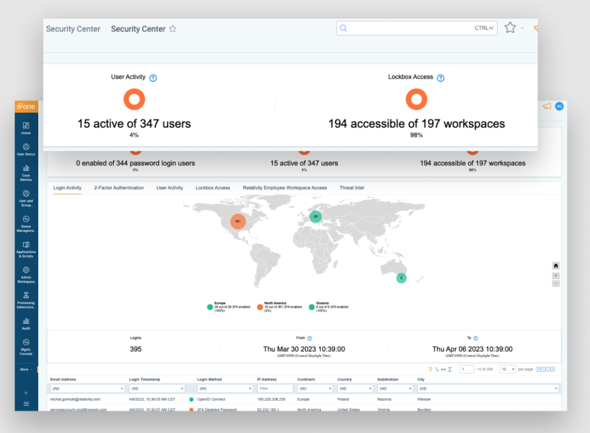Open the Continent filter dropdown
Screen dimensions: 590x433
coord(315,389)
